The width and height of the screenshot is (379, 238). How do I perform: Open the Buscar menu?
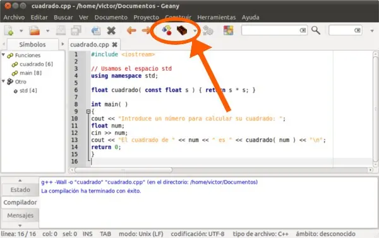(x=63, y=18)
